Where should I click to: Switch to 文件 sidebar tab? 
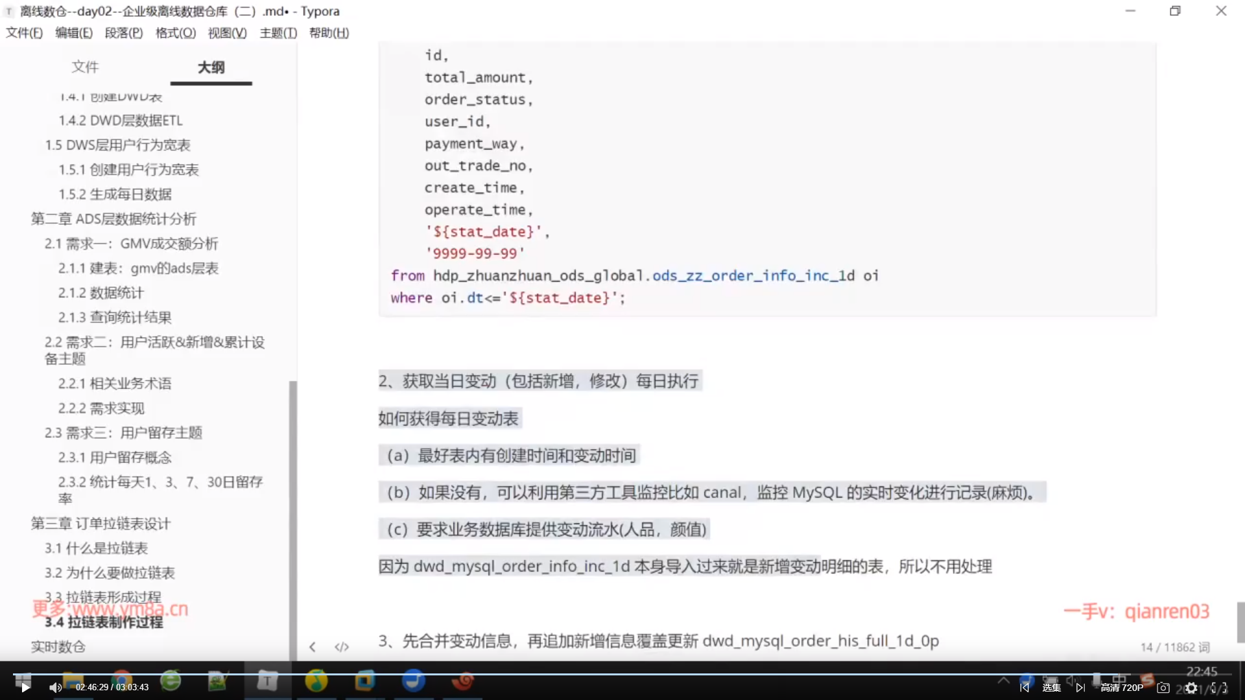(85, 67)
